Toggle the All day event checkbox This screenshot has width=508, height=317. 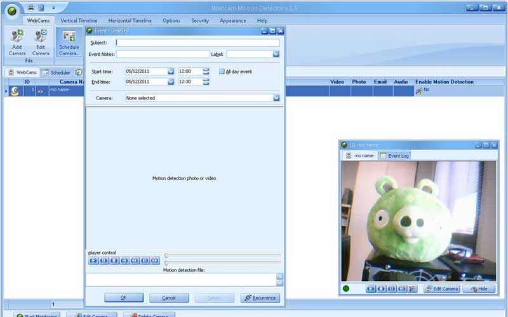click(222, 72)
